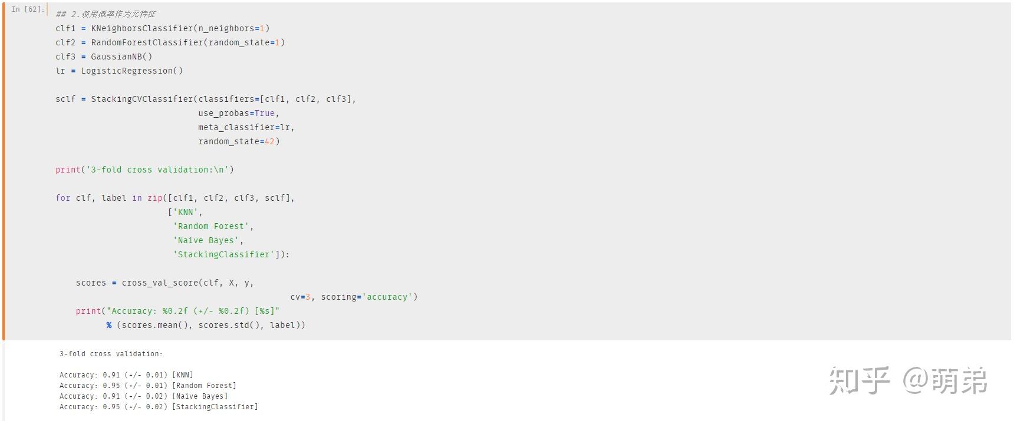This screenshot has height=421, width=1014.
Task: Click the StackingClassifier accuracy output line
Action: click(x=159, y=407)
